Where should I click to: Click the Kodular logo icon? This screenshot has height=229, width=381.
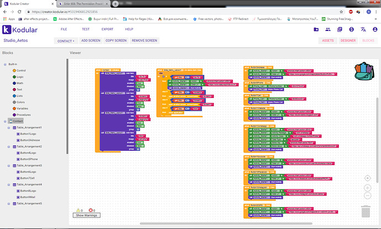pyautogui.click(x=7, y=30)
